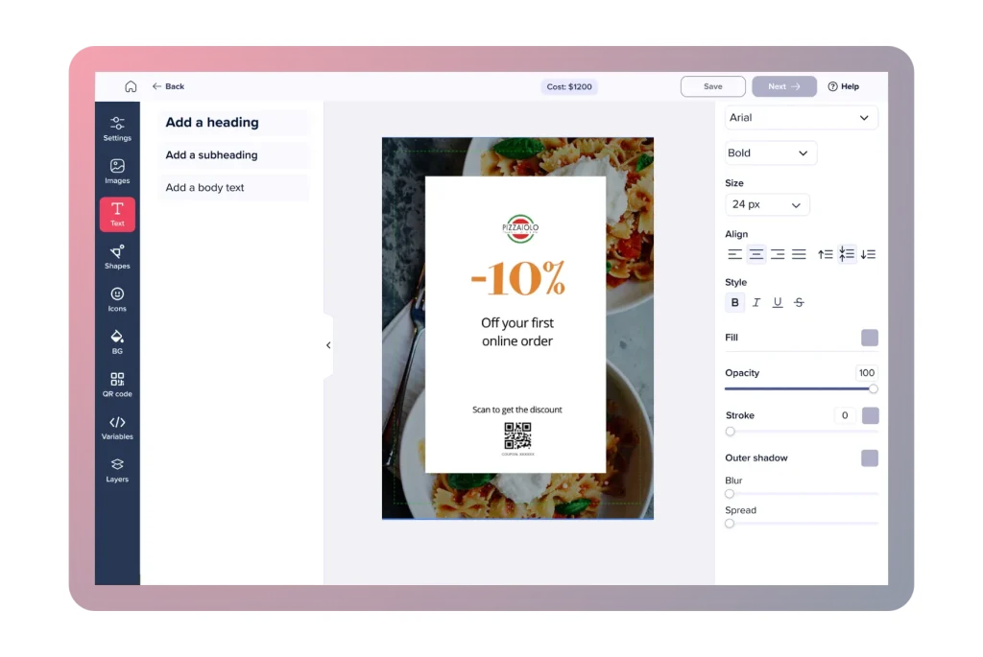Toggle italic style

click(756, 302)
